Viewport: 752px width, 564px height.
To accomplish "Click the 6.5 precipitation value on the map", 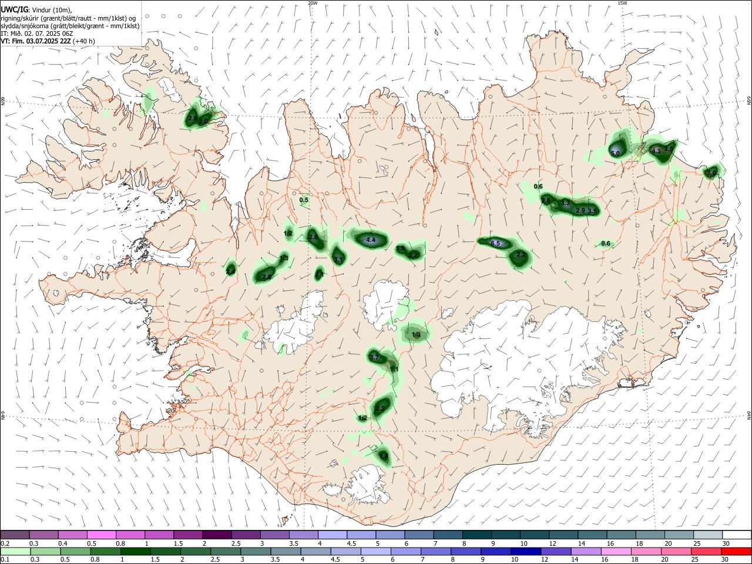I will click(x=495, y=243).
